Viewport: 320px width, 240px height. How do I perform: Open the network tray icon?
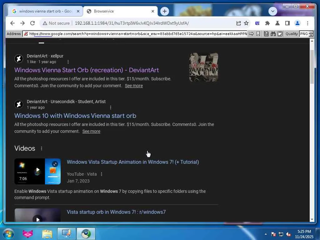click(281, 234)
